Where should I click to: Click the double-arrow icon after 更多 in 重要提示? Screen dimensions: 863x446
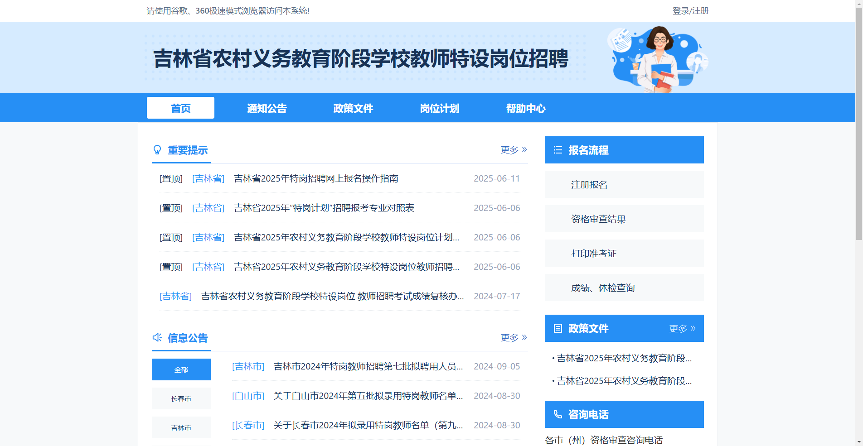pos(524,150)
